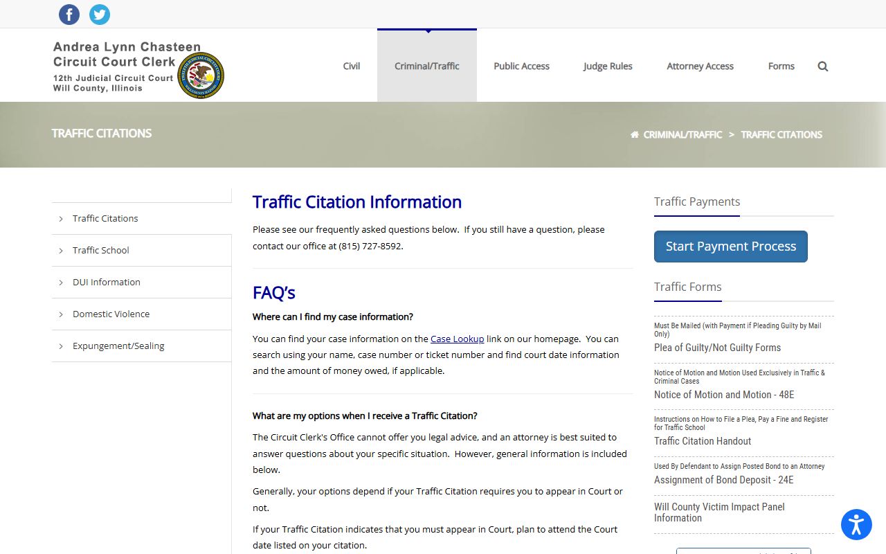Click the home icon in breadcrumb
This screenshot has width=886, height=554.
(x=634, y=135)
